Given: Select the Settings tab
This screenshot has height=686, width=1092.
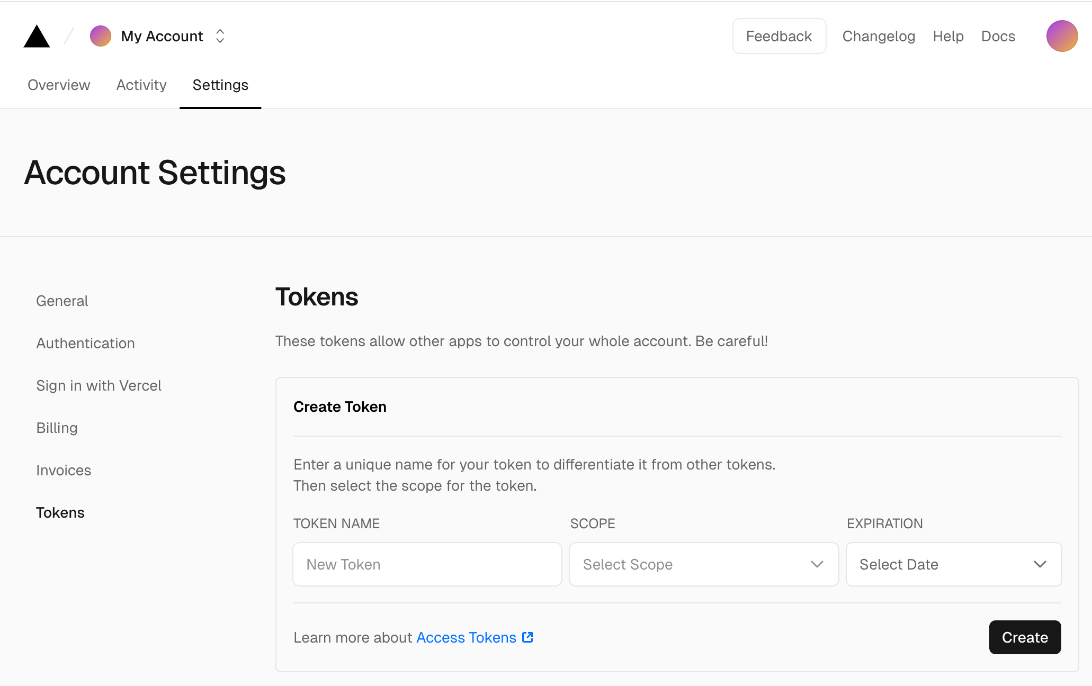Looking at the screenshot, I should point(220,85).
